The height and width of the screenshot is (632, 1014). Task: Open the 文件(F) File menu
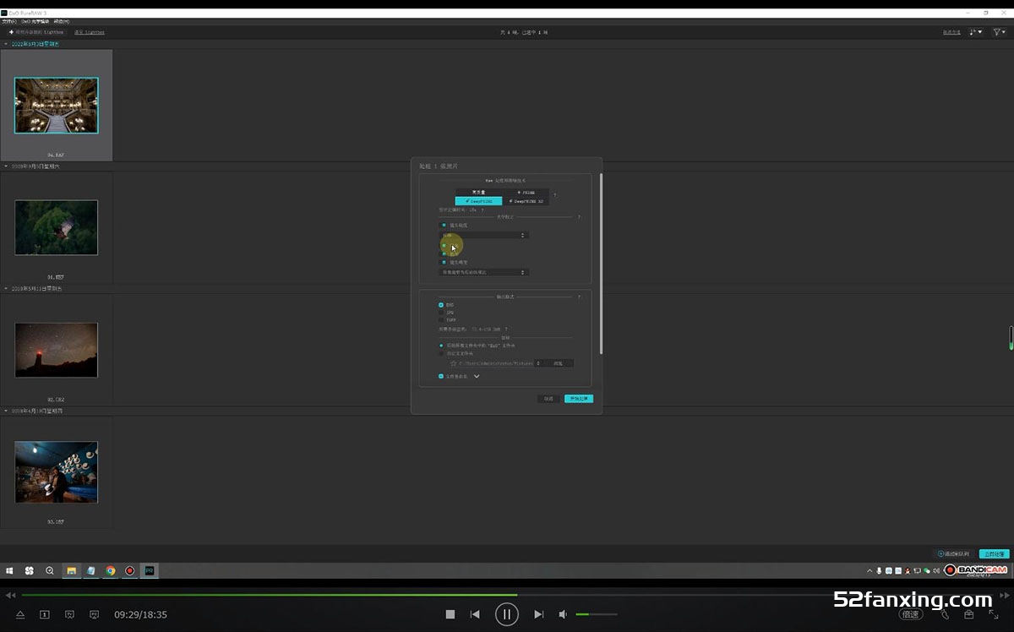8,21
